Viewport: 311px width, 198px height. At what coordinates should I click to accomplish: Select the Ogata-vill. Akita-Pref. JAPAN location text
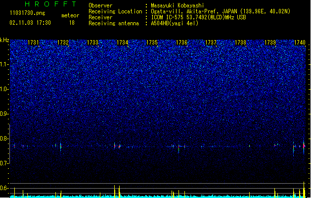coord(221,11)
